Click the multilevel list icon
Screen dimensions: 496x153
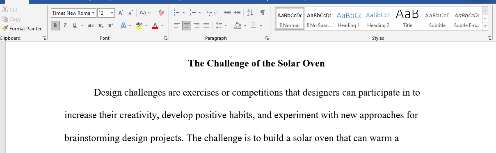click(208, 13)
